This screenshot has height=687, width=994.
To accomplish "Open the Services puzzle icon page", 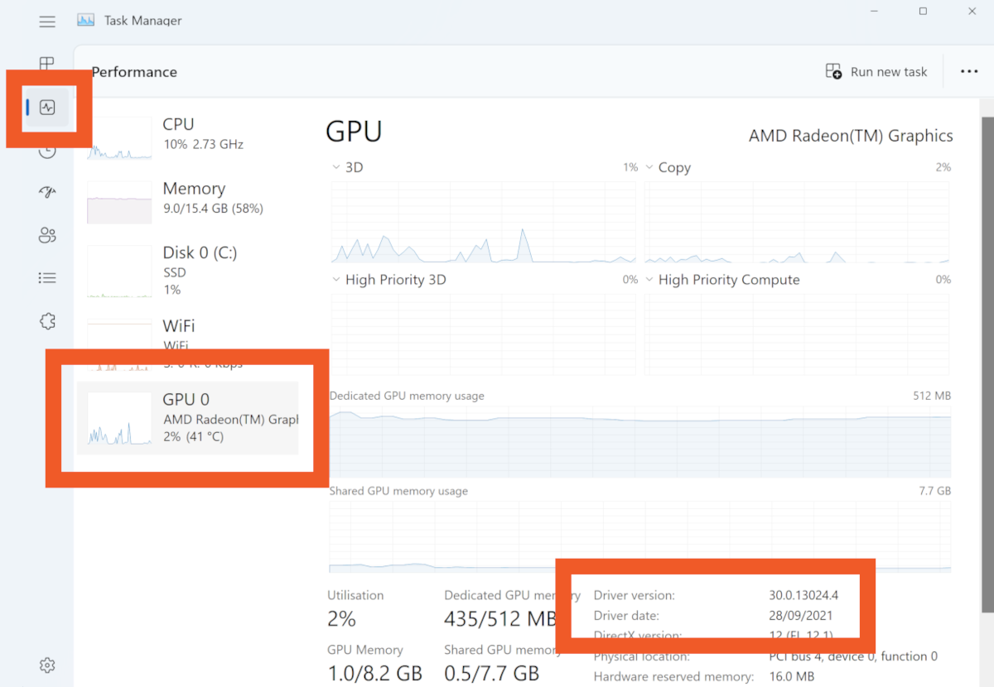I will tap(47, 321).
